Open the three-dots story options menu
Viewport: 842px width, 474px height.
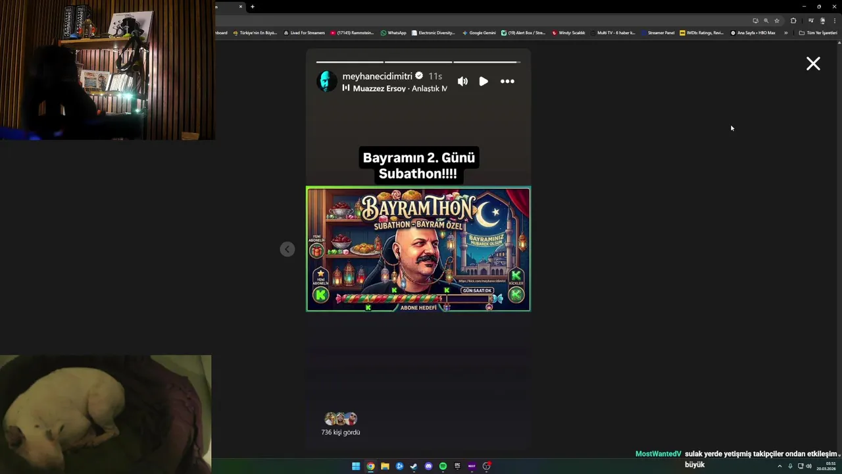(507, 81)
